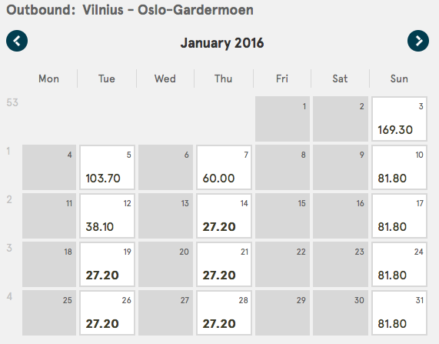Pick Tuesday January 26 fare
Screen dimensions: 439x344
(x=107, y=313)
